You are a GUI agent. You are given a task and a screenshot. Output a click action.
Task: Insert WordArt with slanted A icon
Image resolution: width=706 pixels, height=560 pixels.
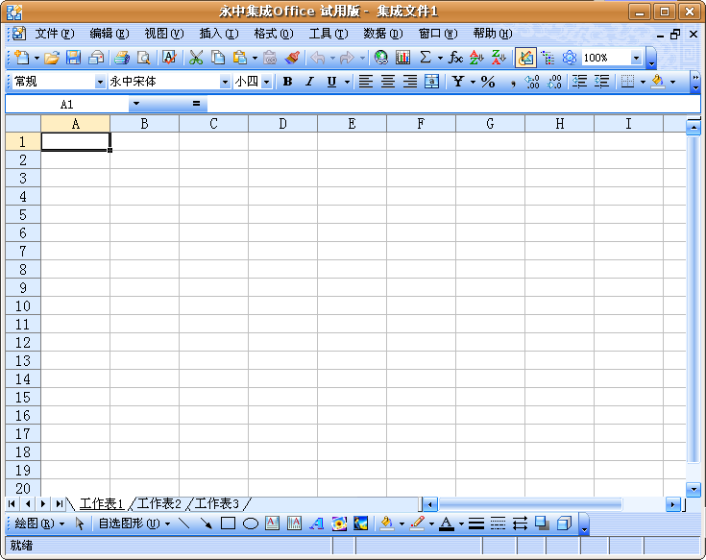click(x=317, y=523)
